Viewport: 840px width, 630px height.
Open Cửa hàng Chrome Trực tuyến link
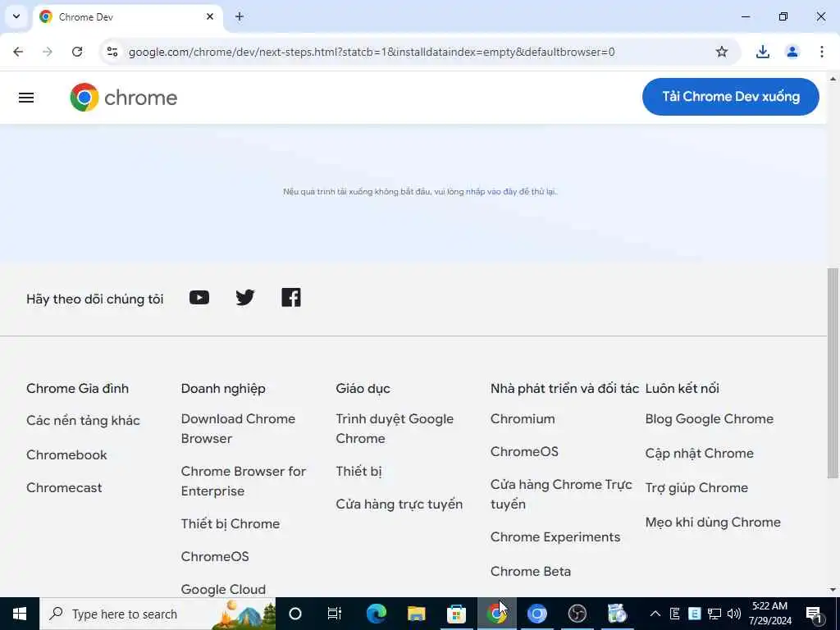coord(561,494)
